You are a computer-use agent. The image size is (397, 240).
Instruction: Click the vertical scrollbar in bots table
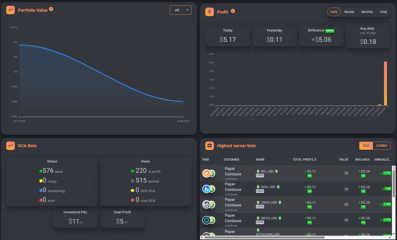pyautogui.click(x=394, y=196)
